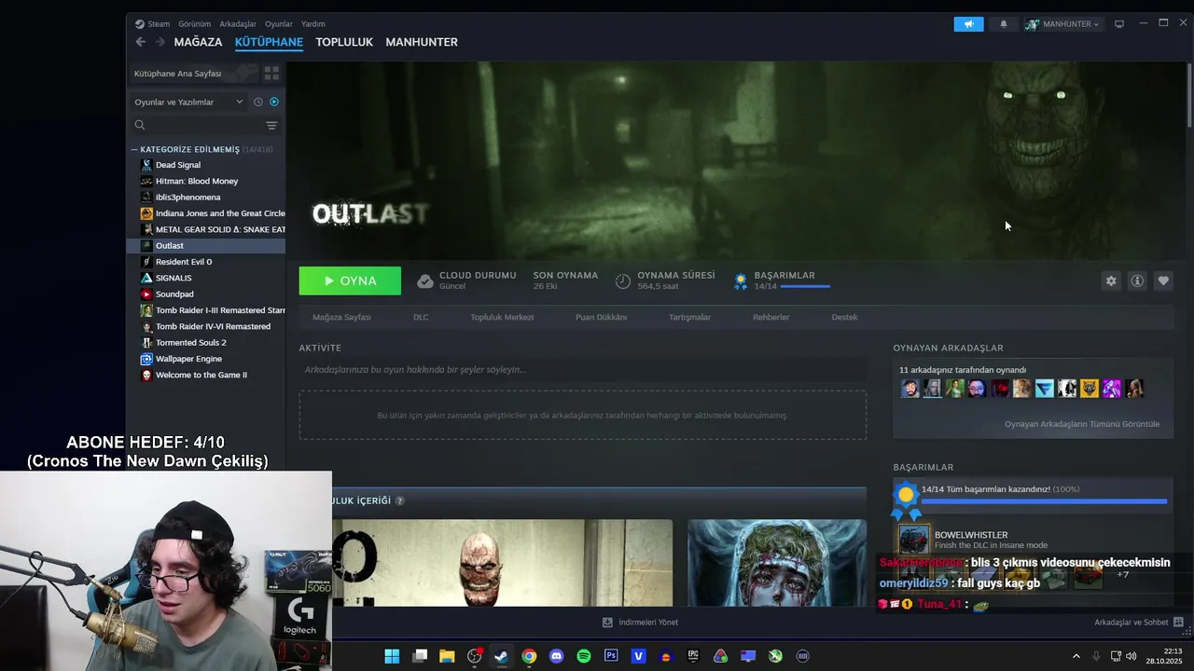Open Photoshop from the taskbar

point(611,656)
